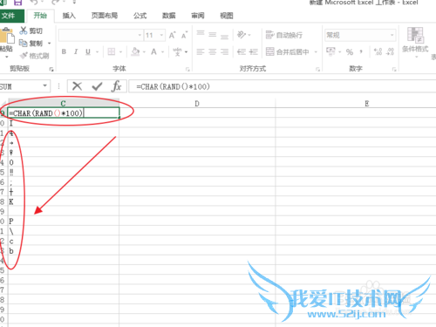The image size is (436, 327).
Task: Click the Decrease Decimal icon
Action: 390,52
